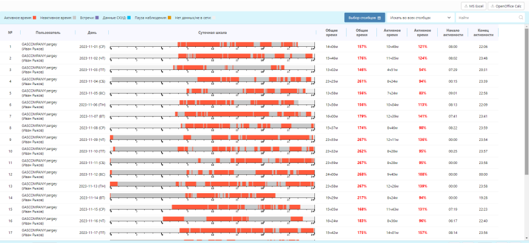Click the orange observation pause legend swatch
Screen dimensions: 529x243
170,18
